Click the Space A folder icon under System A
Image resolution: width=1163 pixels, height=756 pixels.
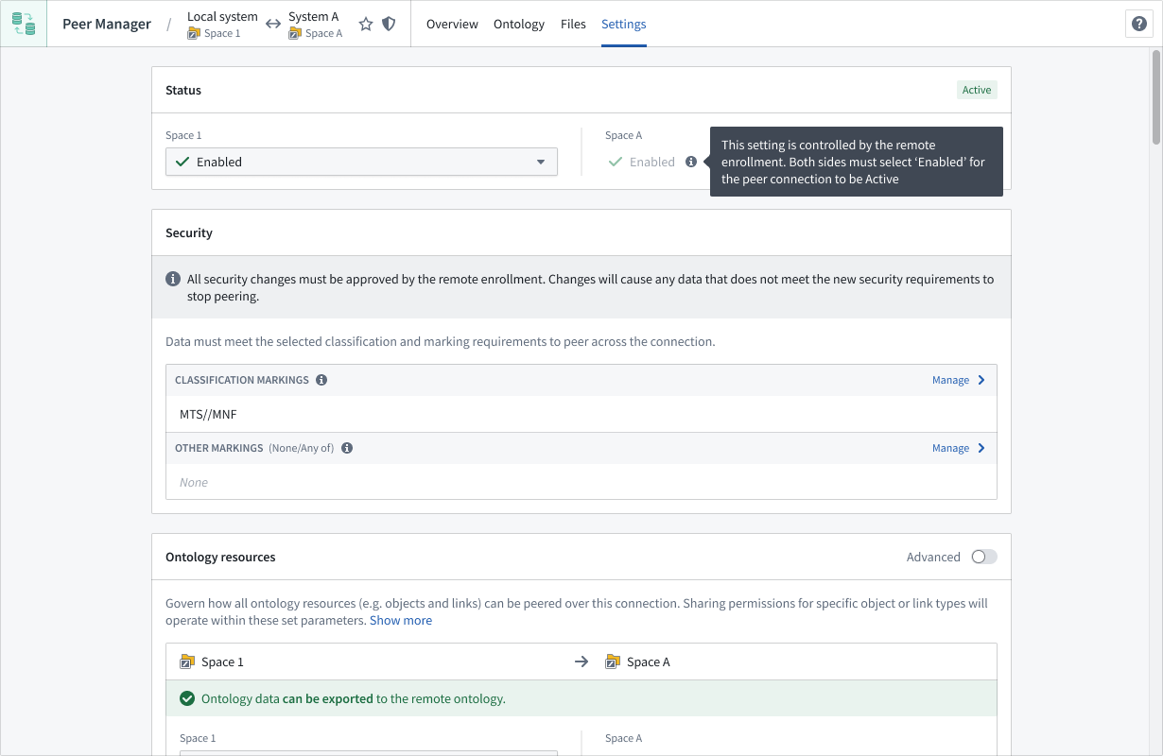[x=295, y=33]
